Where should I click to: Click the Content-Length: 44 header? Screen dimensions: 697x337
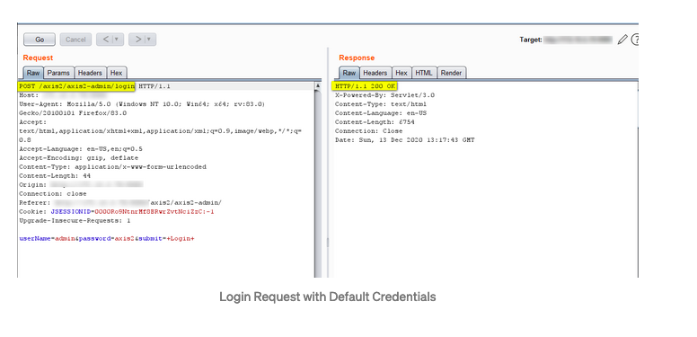click(x=55, y=176)
